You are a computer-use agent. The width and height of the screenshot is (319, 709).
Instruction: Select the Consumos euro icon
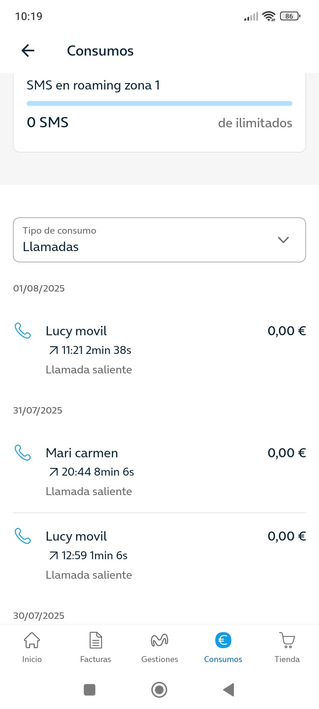click(223, 640)
